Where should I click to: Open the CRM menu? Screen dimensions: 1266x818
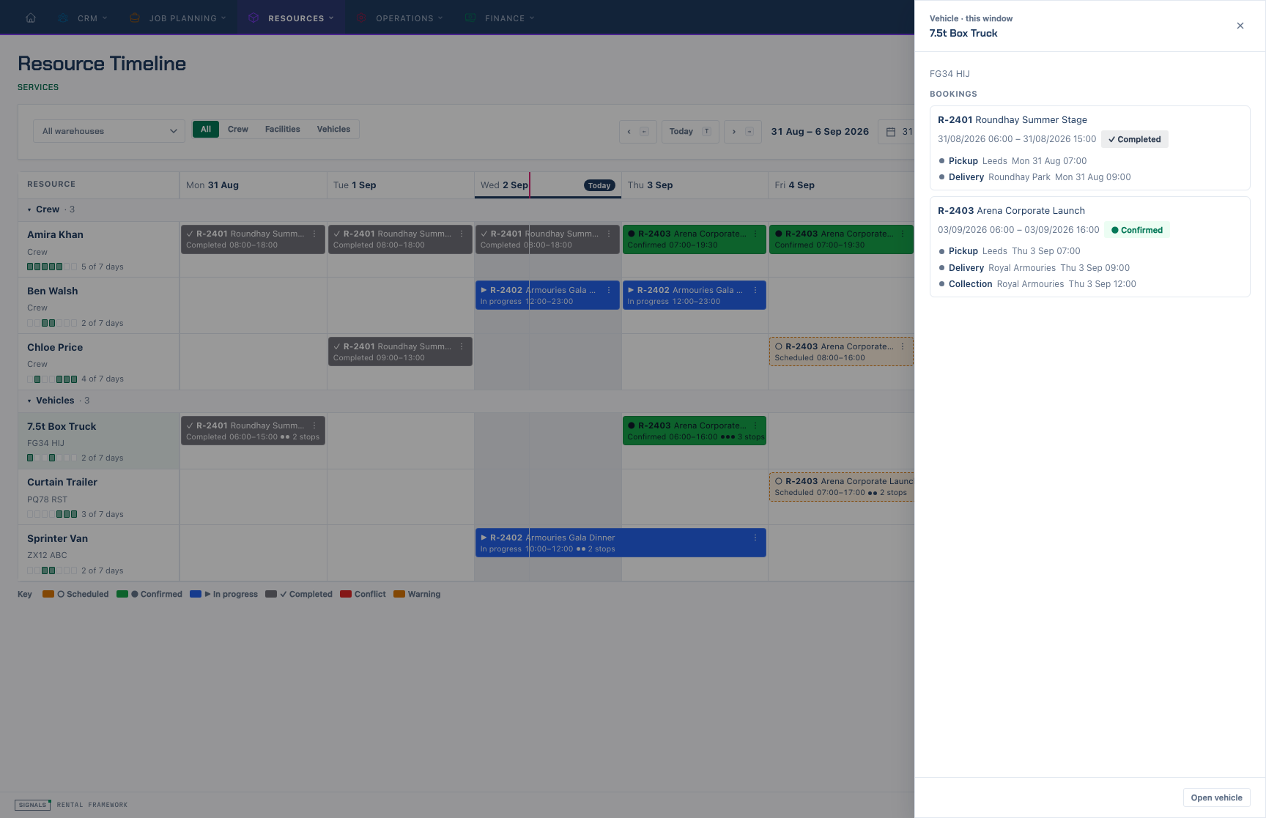(82, 18)
